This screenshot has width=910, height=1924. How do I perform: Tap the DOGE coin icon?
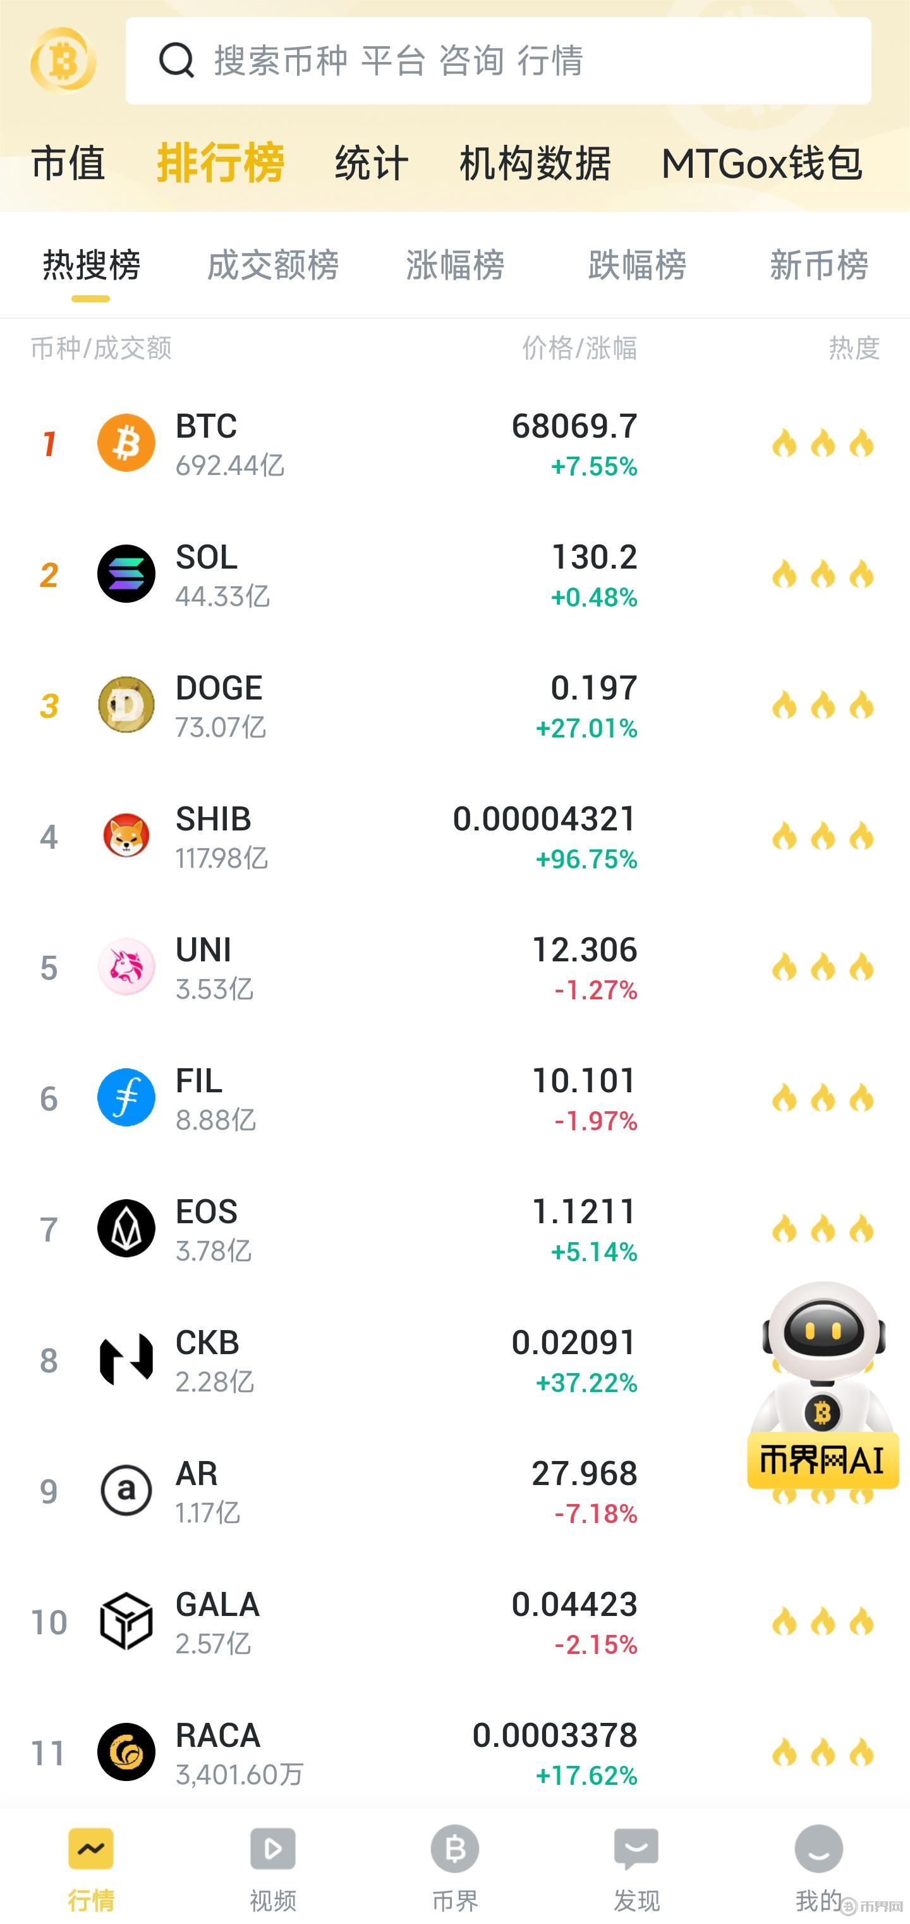pyautogui.click(x=126, y=705)
